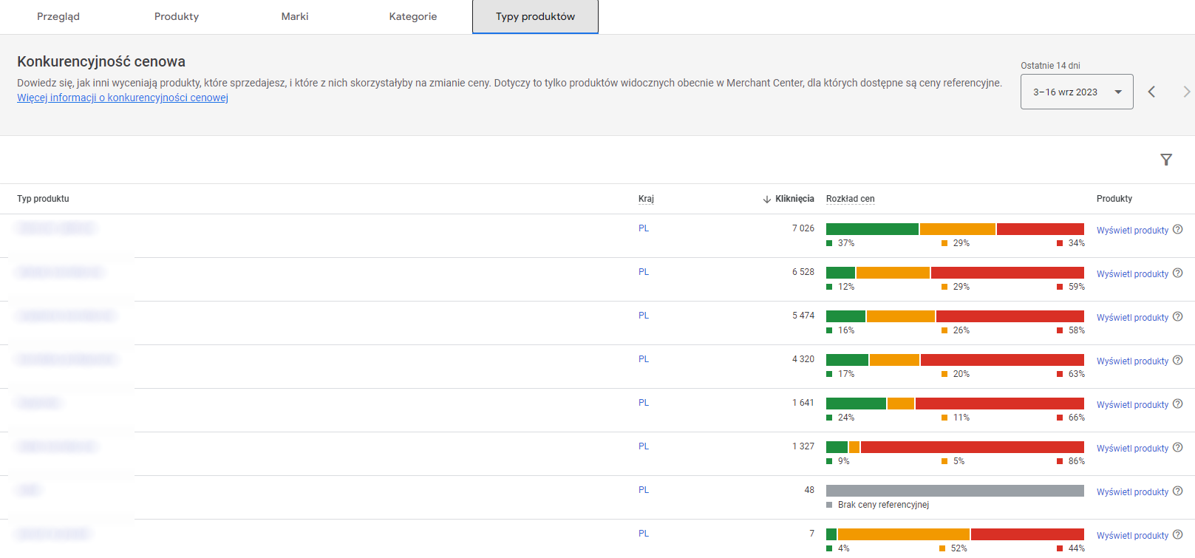Click the 86% red legend value
Screen dimensions: 1195x558
pos(1077,461)
